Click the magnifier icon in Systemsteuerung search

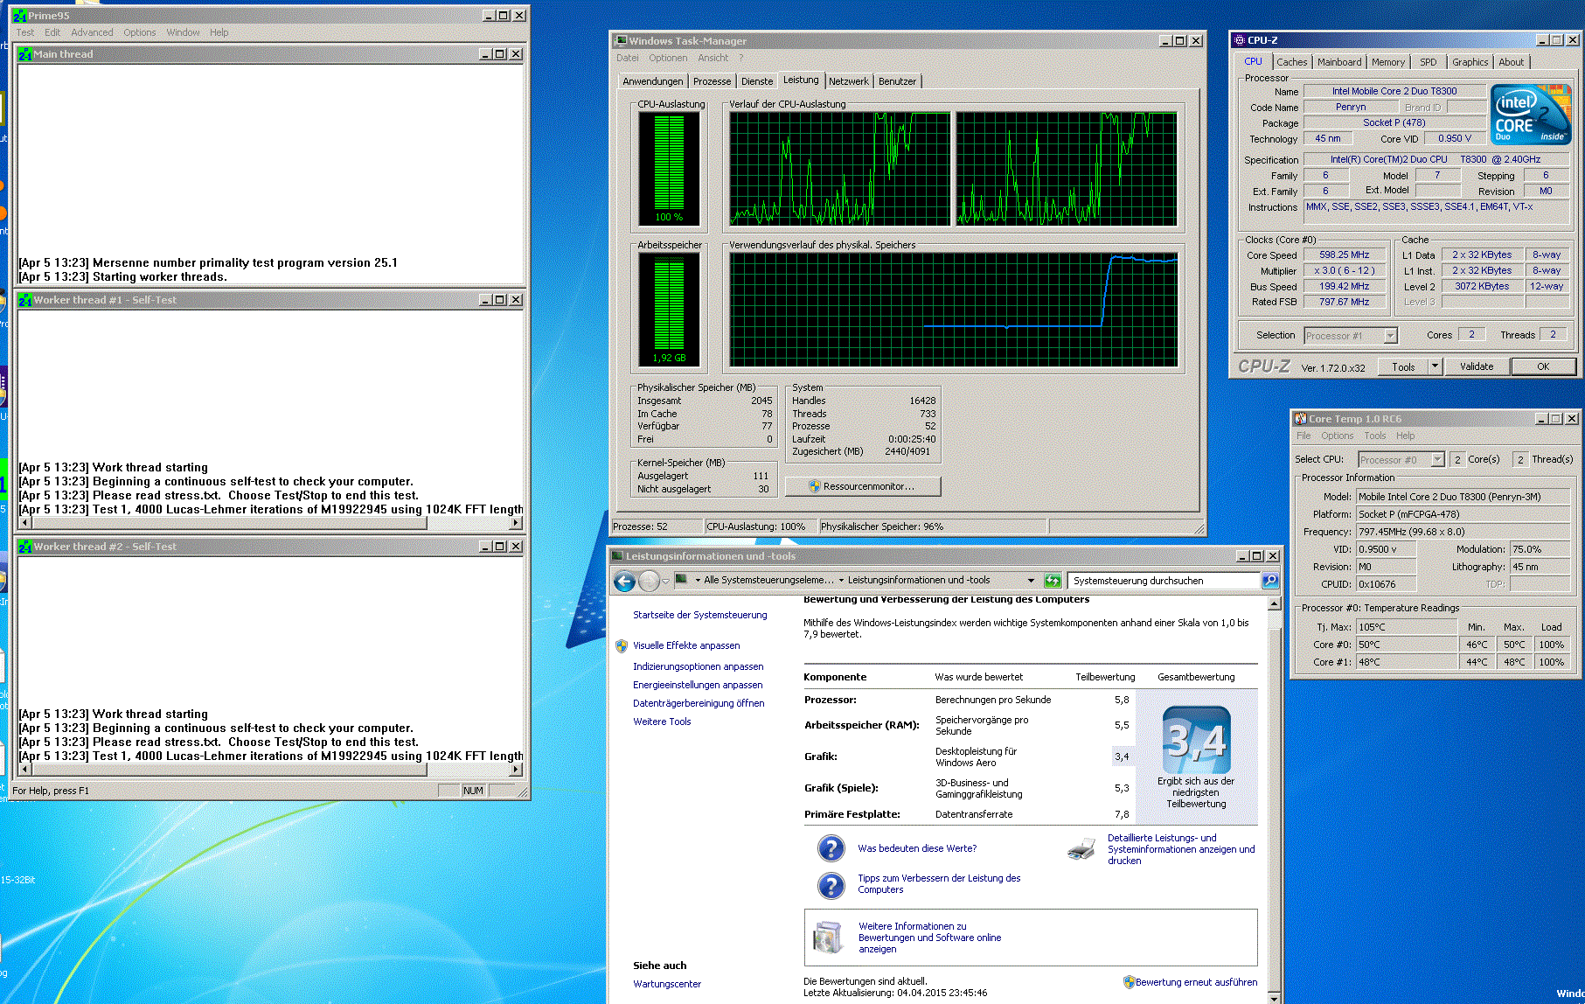point(1270,581)
